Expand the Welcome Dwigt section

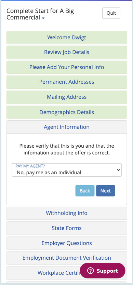67,38
